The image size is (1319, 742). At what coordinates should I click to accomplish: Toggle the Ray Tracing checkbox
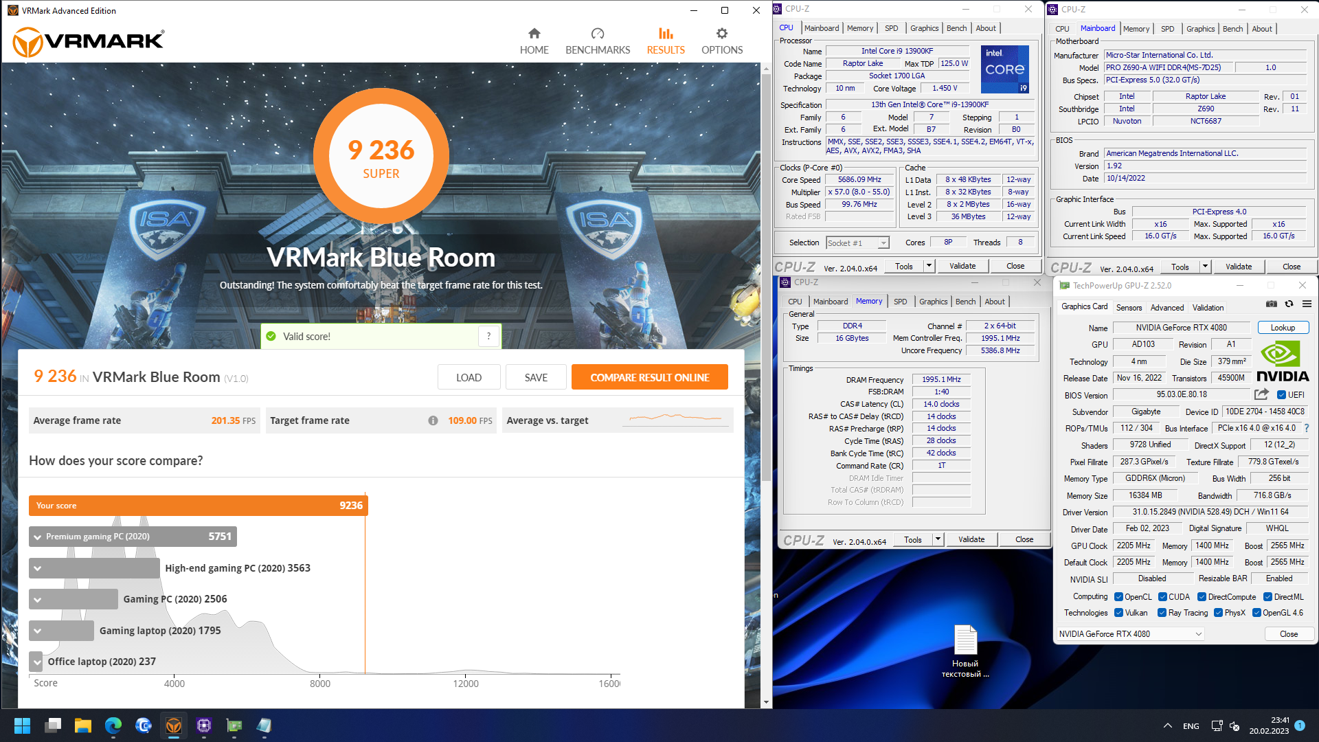(x=1162, y=613)
